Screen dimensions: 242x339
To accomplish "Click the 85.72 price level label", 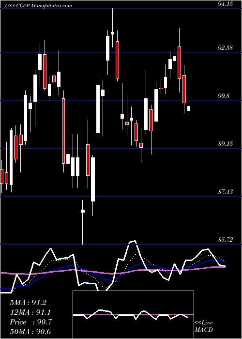I will pos(226,240).
